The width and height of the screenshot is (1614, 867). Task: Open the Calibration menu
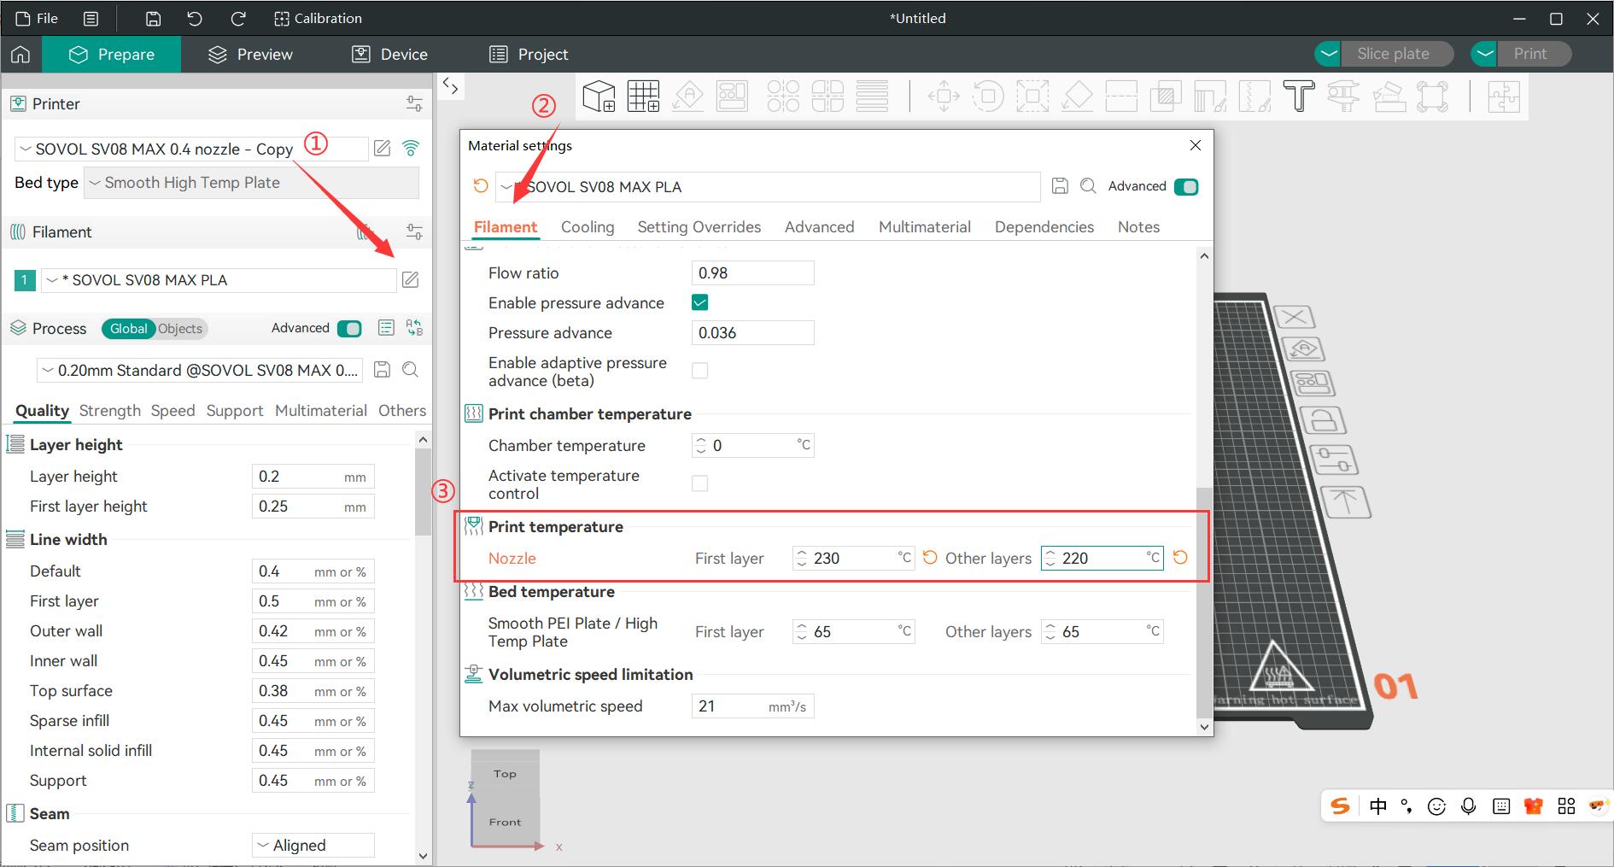click(x=318, y=18)
